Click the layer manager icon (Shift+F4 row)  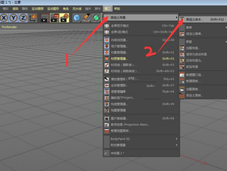click(107, 91)
